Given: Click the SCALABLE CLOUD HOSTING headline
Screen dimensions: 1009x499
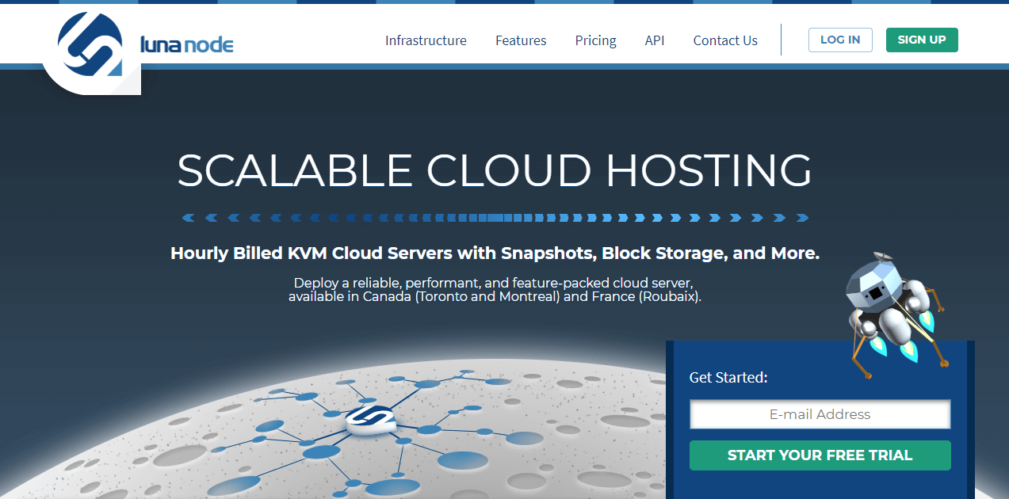Looking at the screenshot, I should click(495, 170).
